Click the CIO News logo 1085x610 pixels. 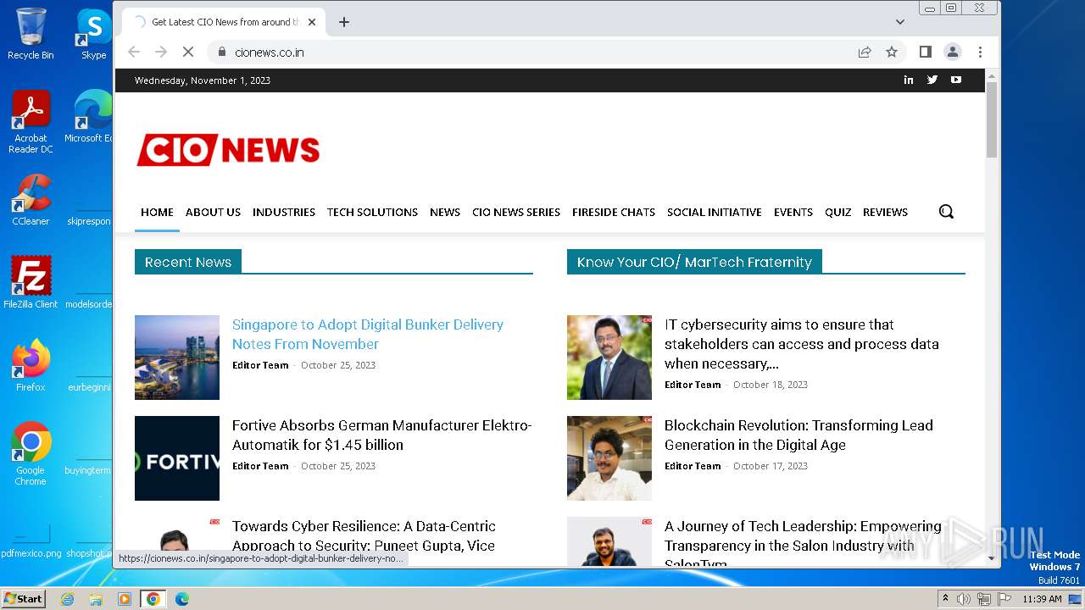(228, 150)
